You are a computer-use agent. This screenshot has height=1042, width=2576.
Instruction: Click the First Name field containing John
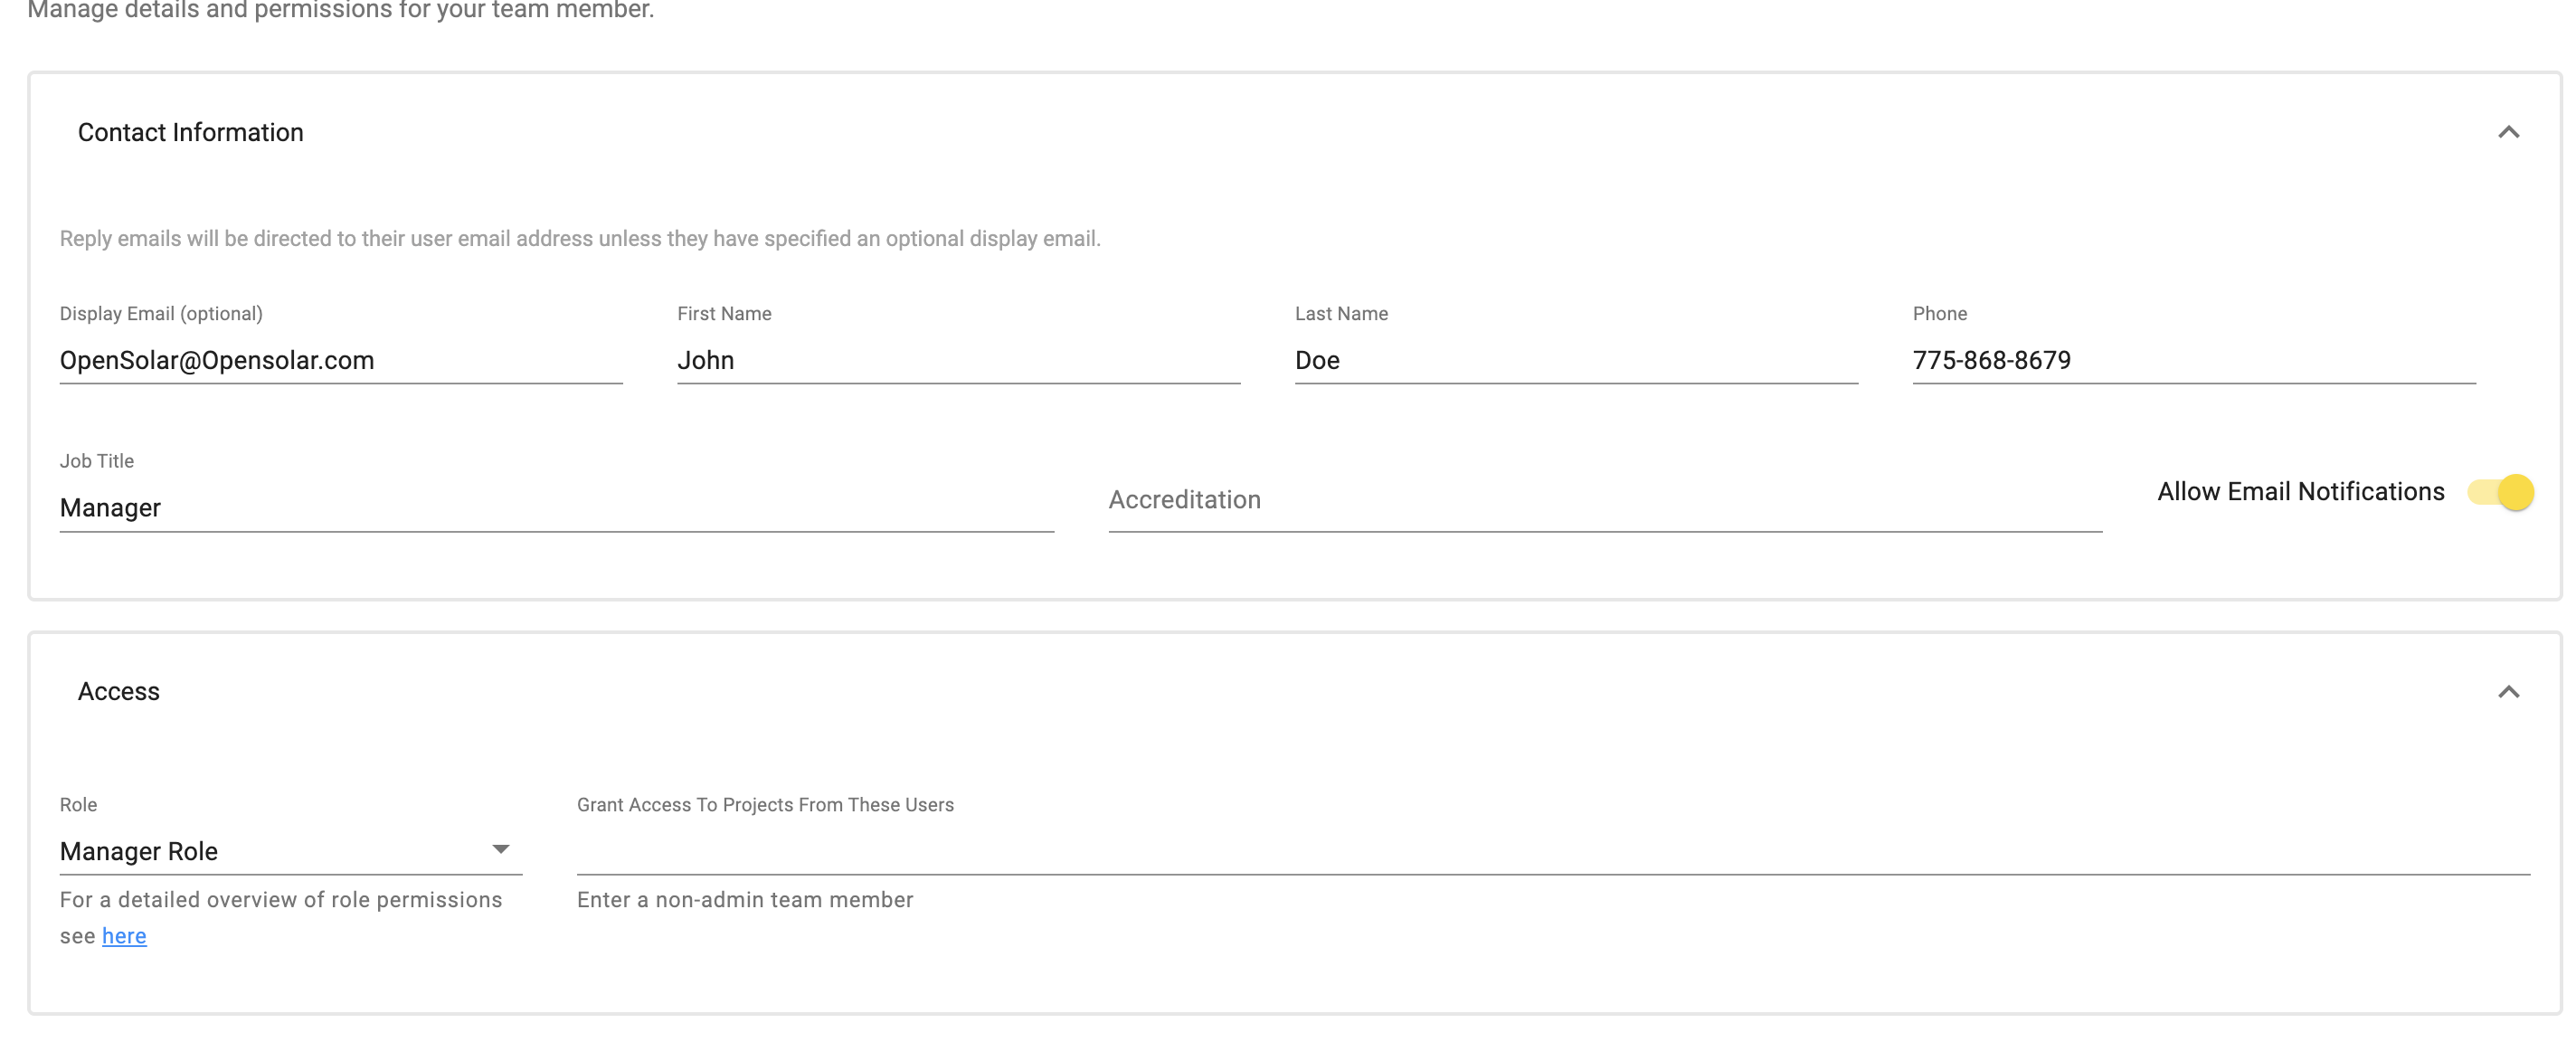pos(958,360)
